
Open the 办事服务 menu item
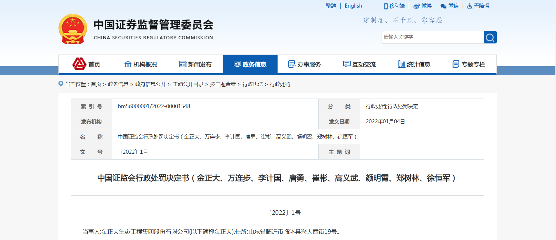coord(305,64)
